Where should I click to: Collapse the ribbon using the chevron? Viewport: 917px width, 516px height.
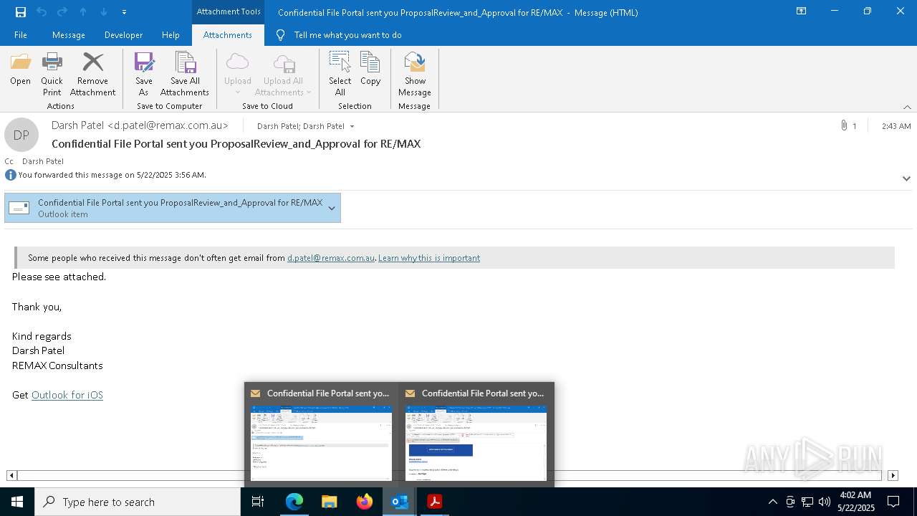[x=907, y=107]
